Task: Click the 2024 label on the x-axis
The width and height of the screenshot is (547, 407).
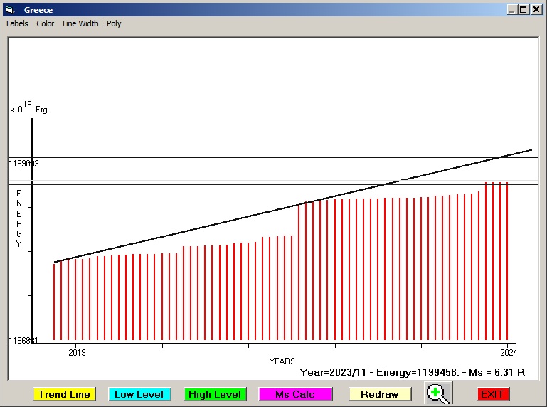Action: tap(508, 352)
